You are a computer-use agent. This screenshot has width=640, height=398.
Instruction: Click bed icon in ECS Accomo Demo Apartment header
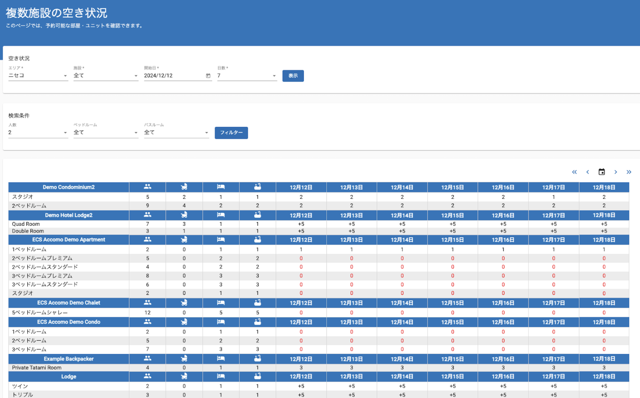click(x=221, y=239)
